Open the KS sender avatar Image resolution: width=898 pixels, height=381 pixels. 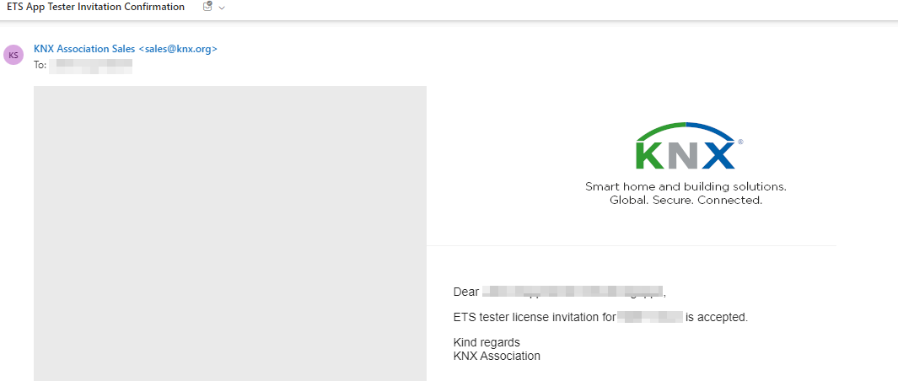[13, 55]
